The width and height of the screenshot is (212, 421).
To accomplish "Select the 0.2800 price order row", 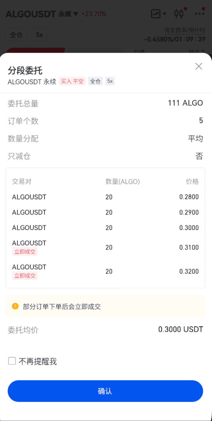I will [105, 197].
